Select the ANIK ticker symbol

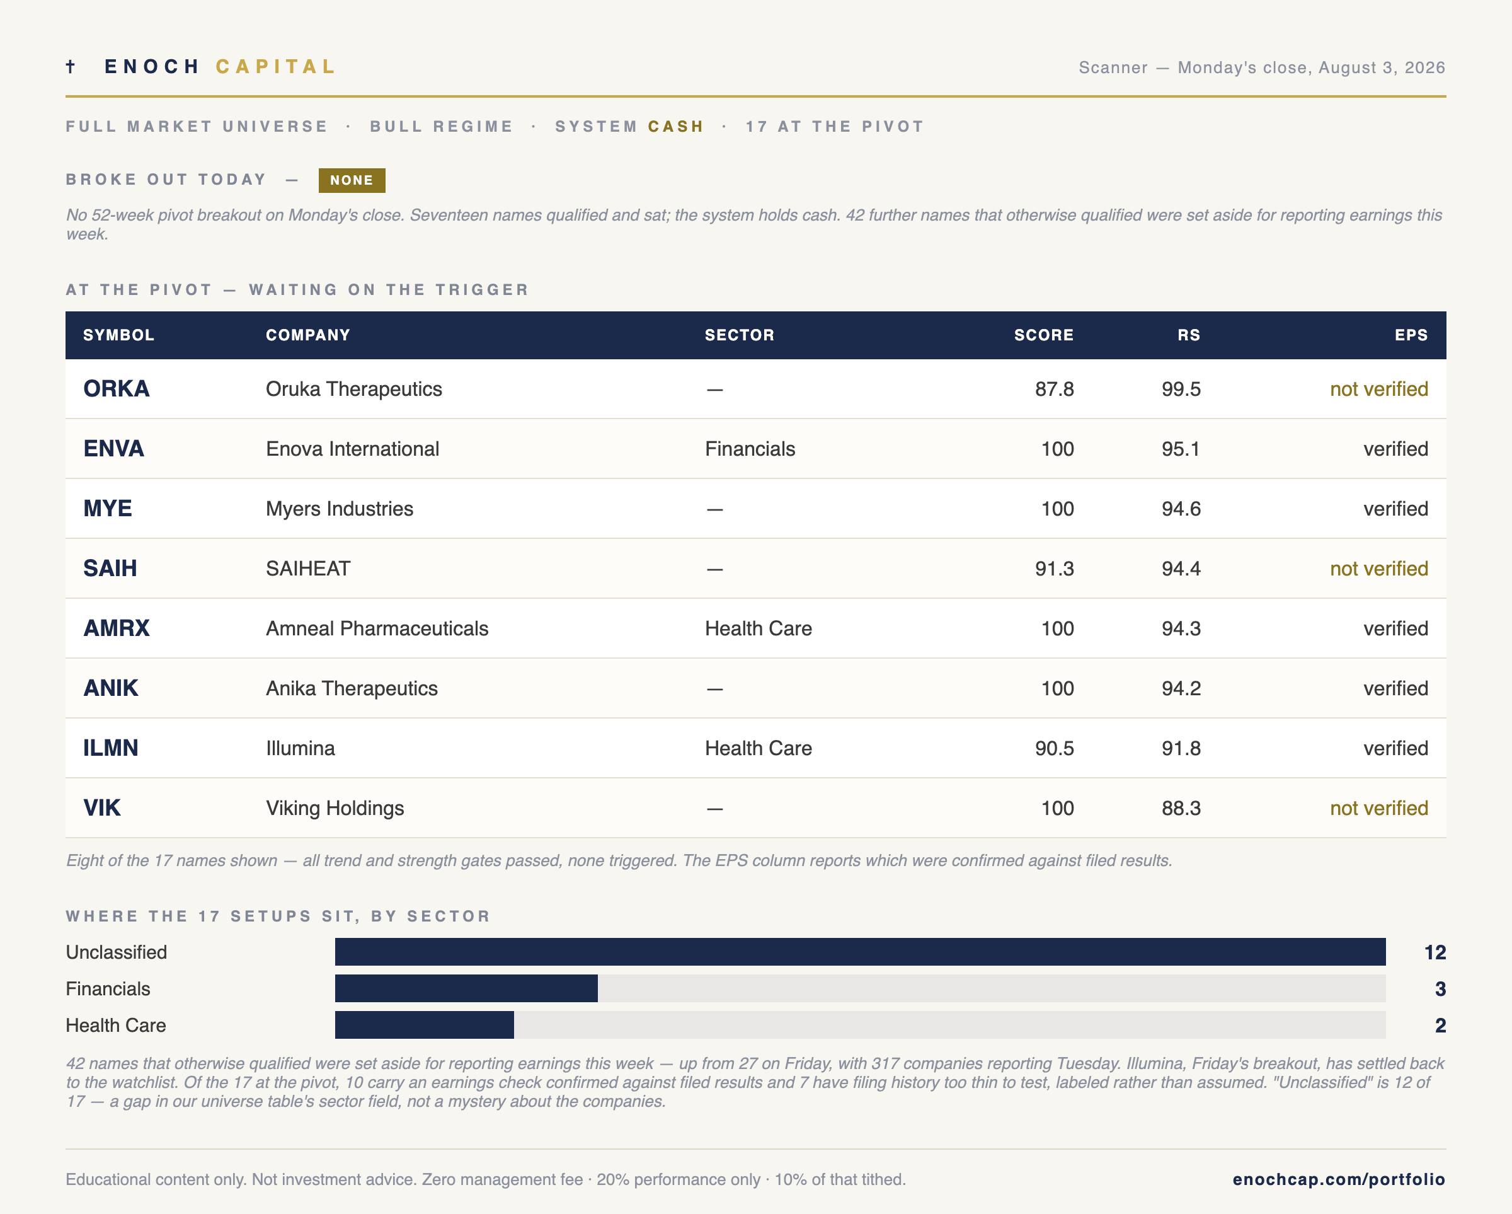coord(111,688)
